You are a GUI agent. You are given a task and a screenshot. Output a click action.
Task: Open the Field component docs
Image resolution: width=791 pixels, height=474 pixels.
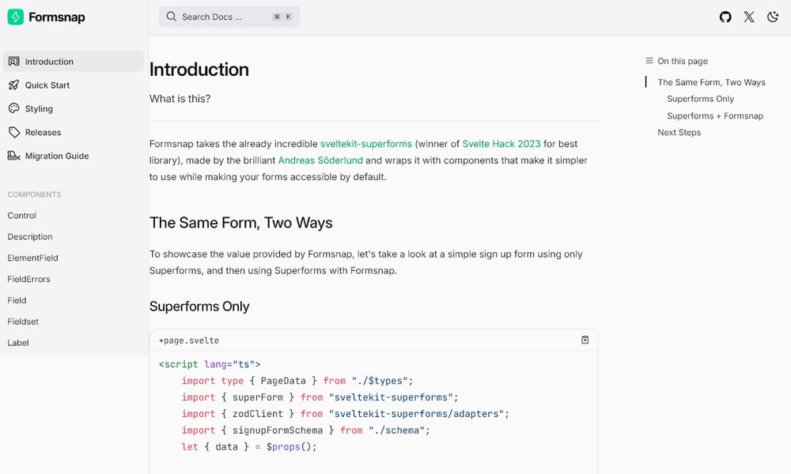click(17, 299)
